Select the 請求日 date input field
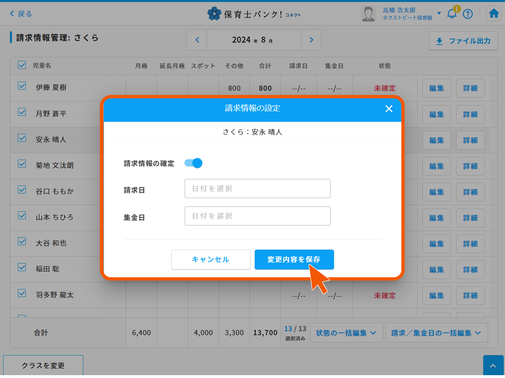 [257, 189]
